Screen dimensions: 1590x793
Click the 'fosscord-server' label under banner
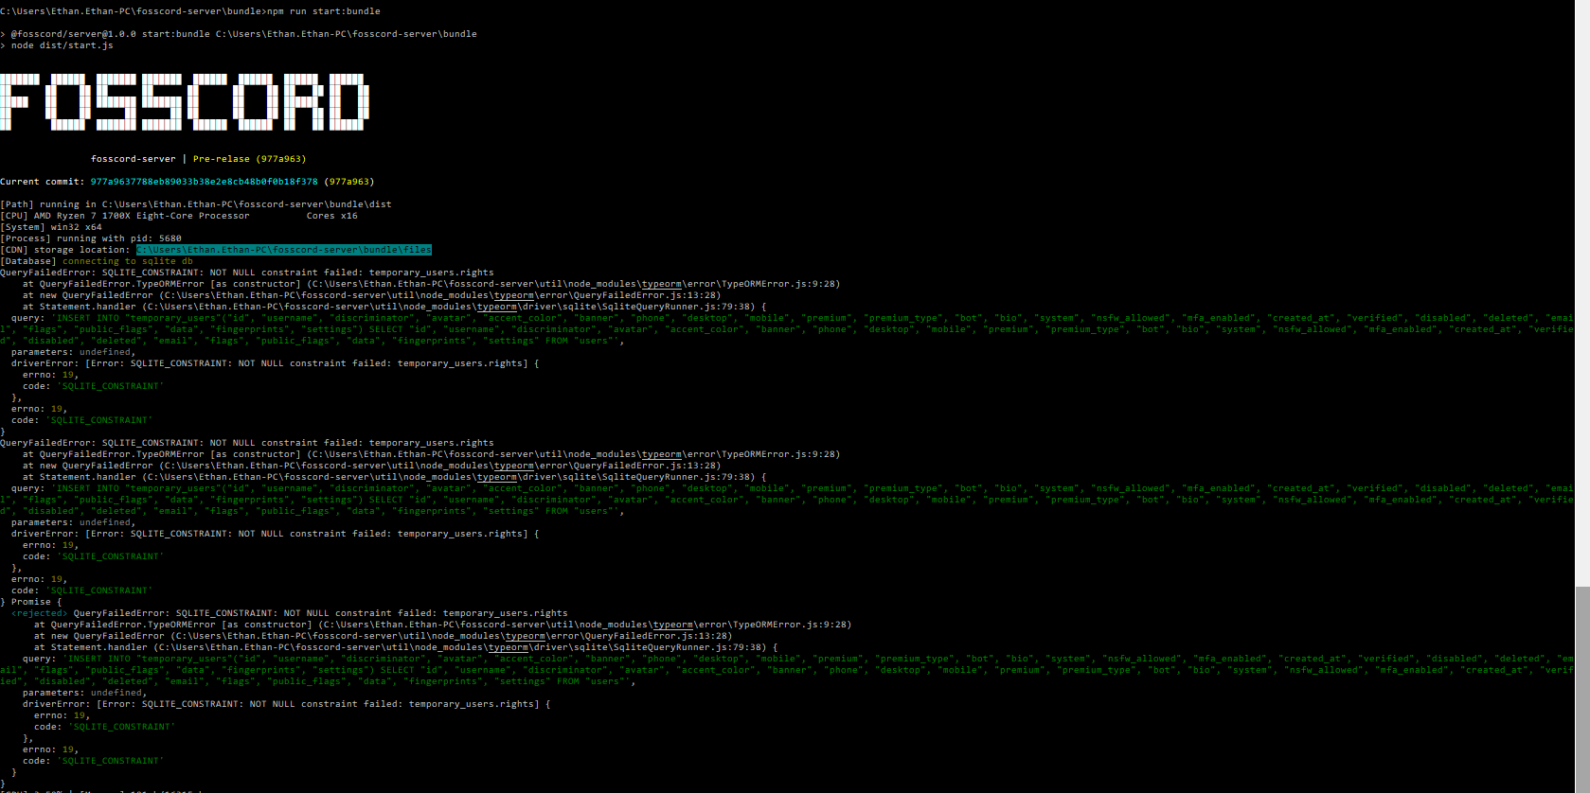coord(134,159)
